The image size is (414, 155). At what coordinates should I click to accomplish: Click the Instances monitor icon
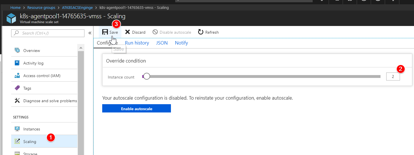[x=17, y=129]
